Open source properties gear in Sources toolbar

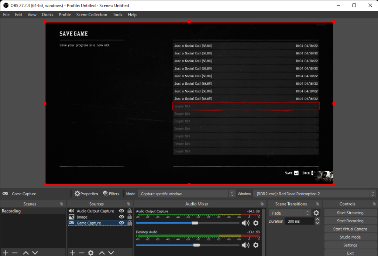pyautogui.click(x=91, y=253)
